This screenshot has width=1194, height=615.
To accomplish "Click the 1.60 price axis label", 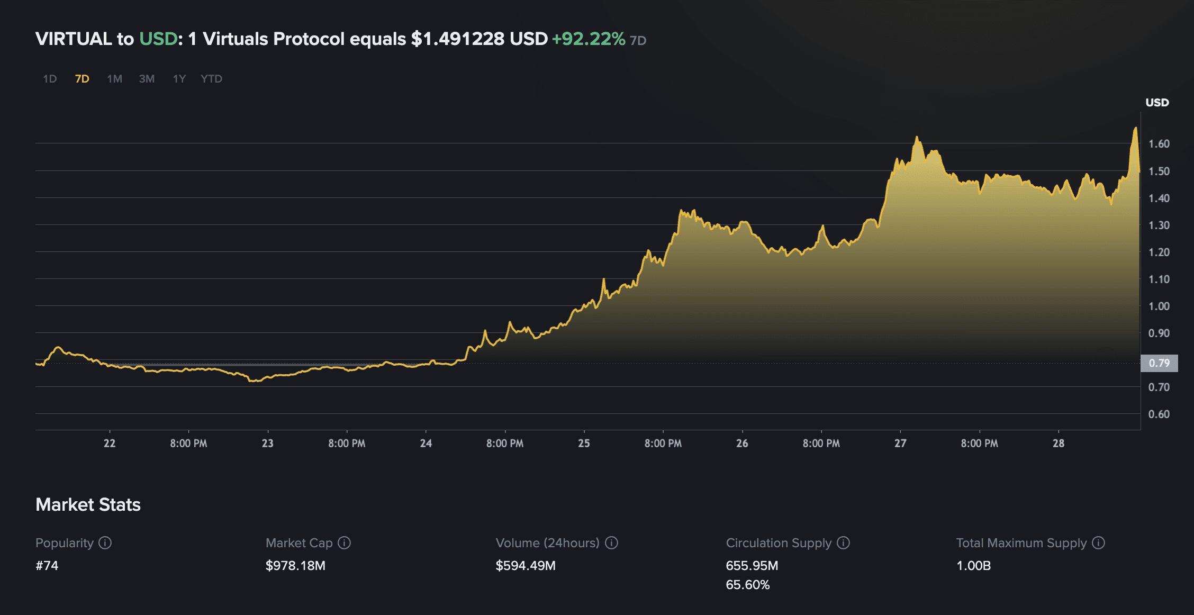I will 1159,144.
